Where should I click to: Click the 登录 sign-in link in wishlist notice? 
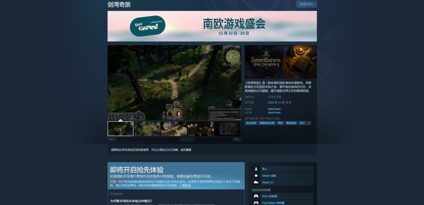188,150
